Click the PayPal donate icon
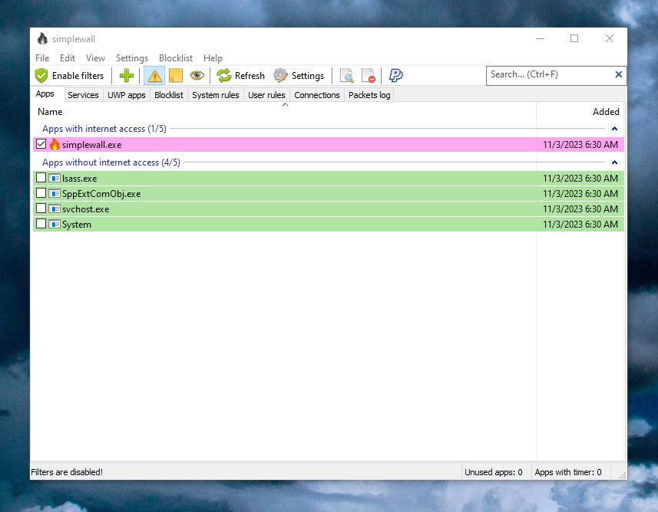Screen dimensions: 658x512 395,76
